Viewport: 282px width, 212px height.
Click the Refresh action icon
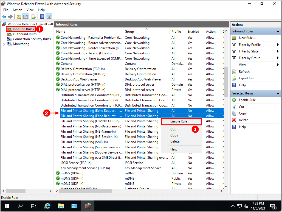(x=234, y=72)
